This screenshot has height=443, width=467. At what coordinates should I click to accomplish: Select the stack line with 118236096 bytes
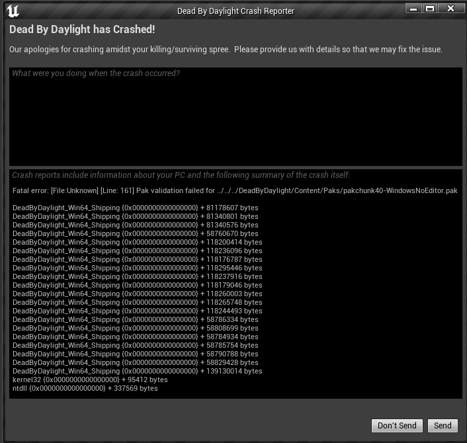coord(138,251)
